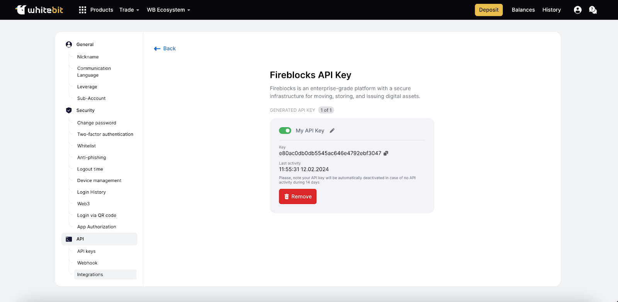Expand the WB Ecosystem dropdown

(x=168, y=10)
